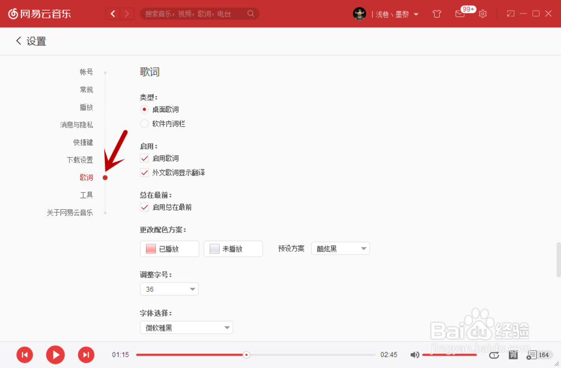Open the 预设方案 dropdown showing 酷炫黑
This screenshot has width=561, height=368.
pyautogui.click(x=341, y=248)
